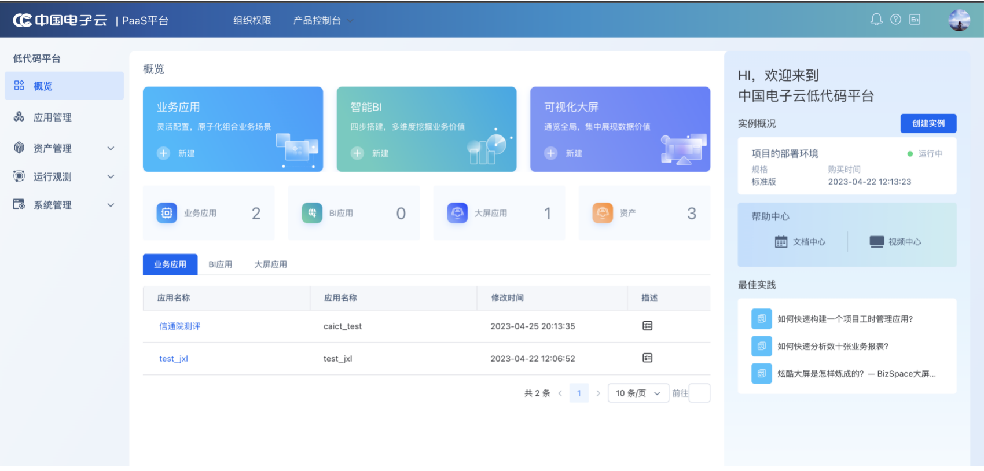Open the 信通院测评 application link
The image size is (984, 471).
click(180, 326)
